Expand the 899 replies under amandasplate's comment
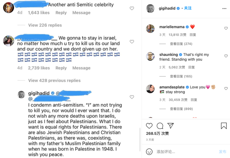This screenshot has width=230, height=158. click(x=181, y=109)
